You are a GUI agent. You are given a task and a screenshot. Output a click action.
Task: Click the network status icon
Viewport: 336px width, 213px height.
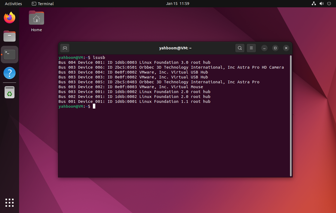point(314,4)
